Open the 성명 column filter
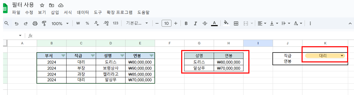 [122, 56]
